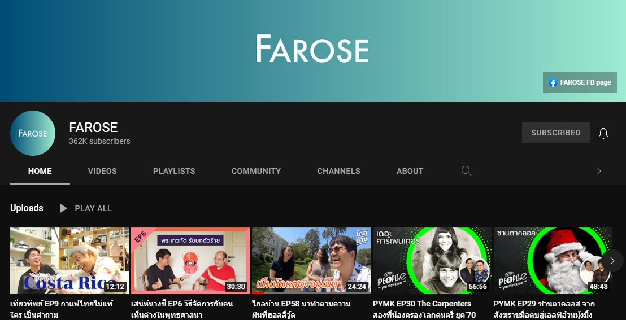Switch to the HOME tab

[40, 171]
